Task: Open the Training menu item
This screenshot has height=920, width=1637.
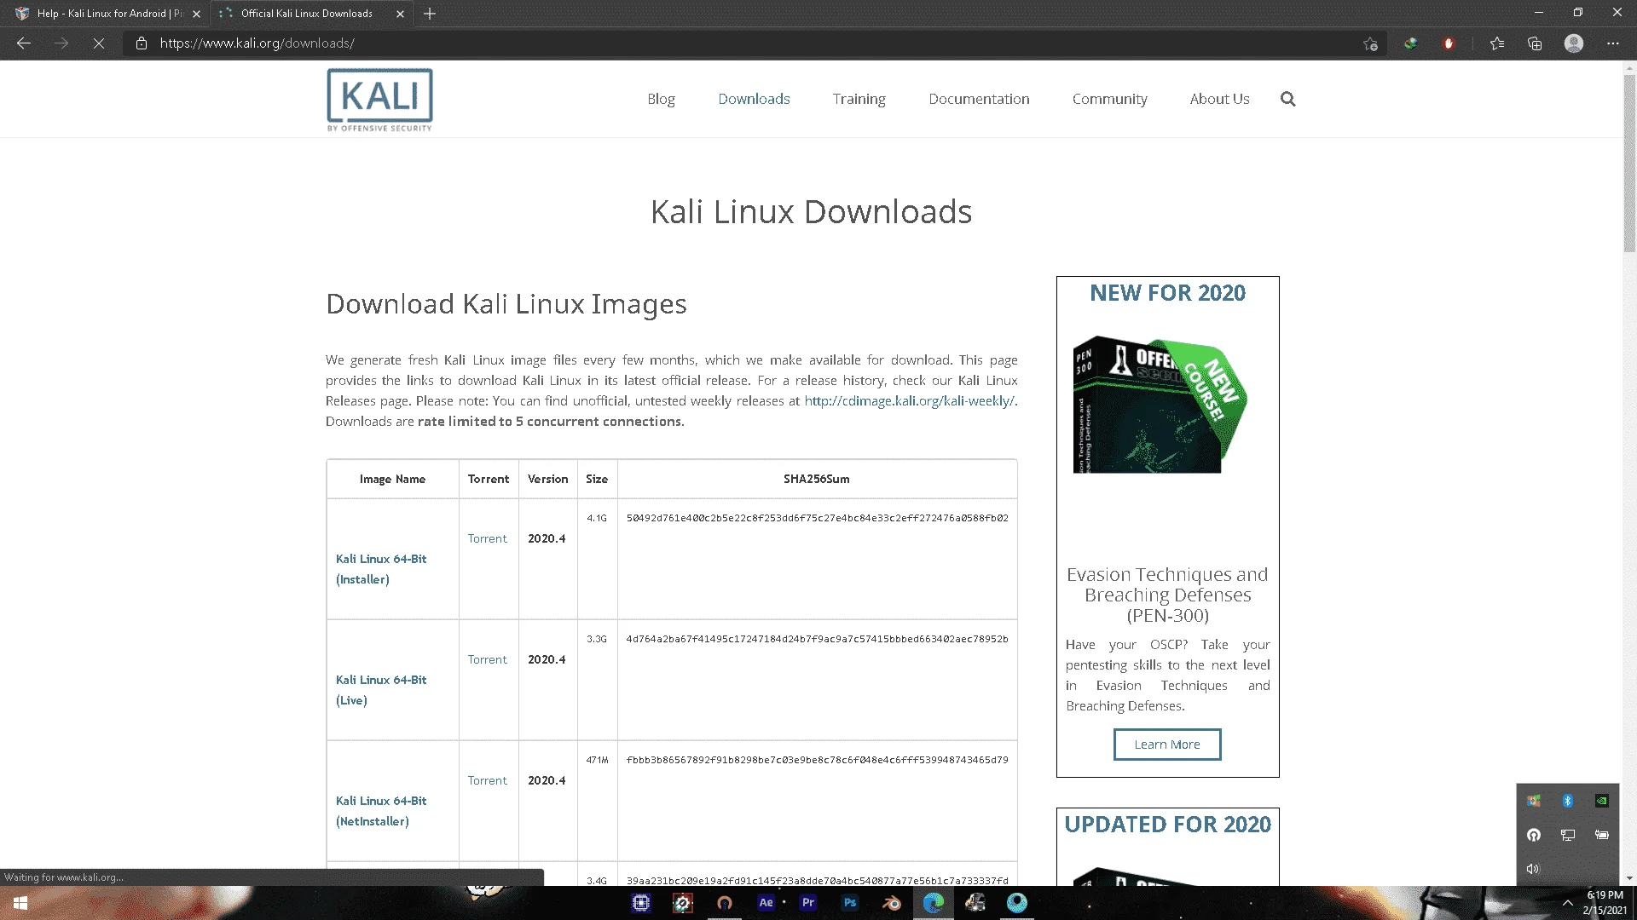Action: pos(859,99)
